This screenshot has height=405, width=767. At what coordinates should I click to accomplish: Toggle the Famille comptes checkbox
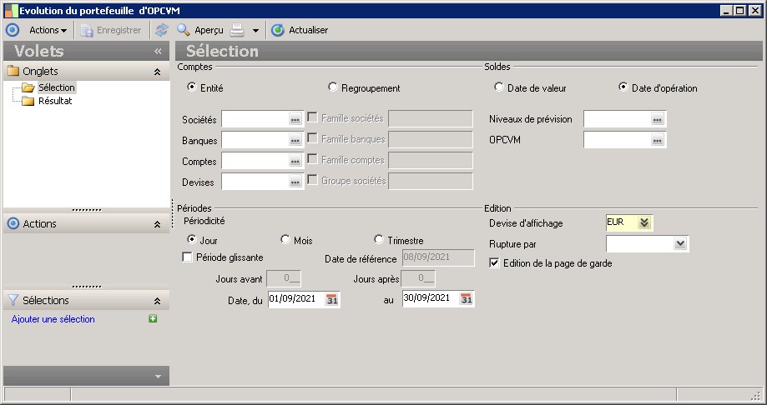coord(312,159)
